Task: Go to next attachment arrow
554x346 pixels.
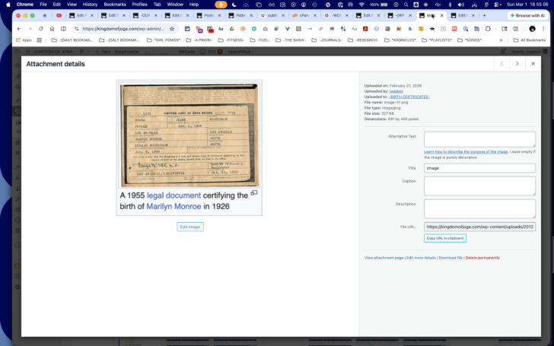Action: coord(517,64)
